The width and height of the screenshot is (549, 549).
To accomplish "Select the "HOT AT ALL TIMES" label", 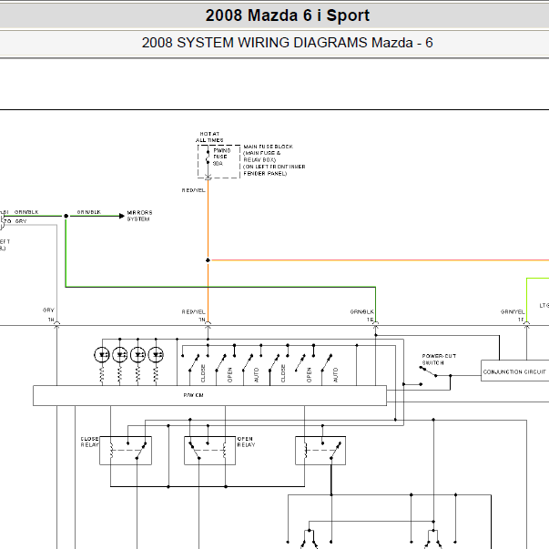I will 209,137.
